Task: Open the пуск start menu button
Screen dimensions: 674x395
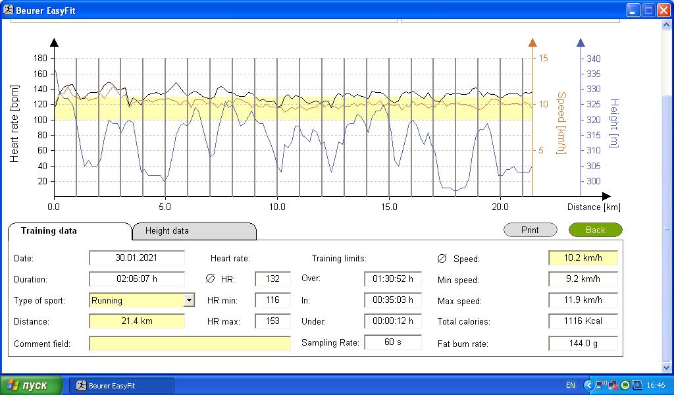Action: pyautogui.click(x=32, y=385)
